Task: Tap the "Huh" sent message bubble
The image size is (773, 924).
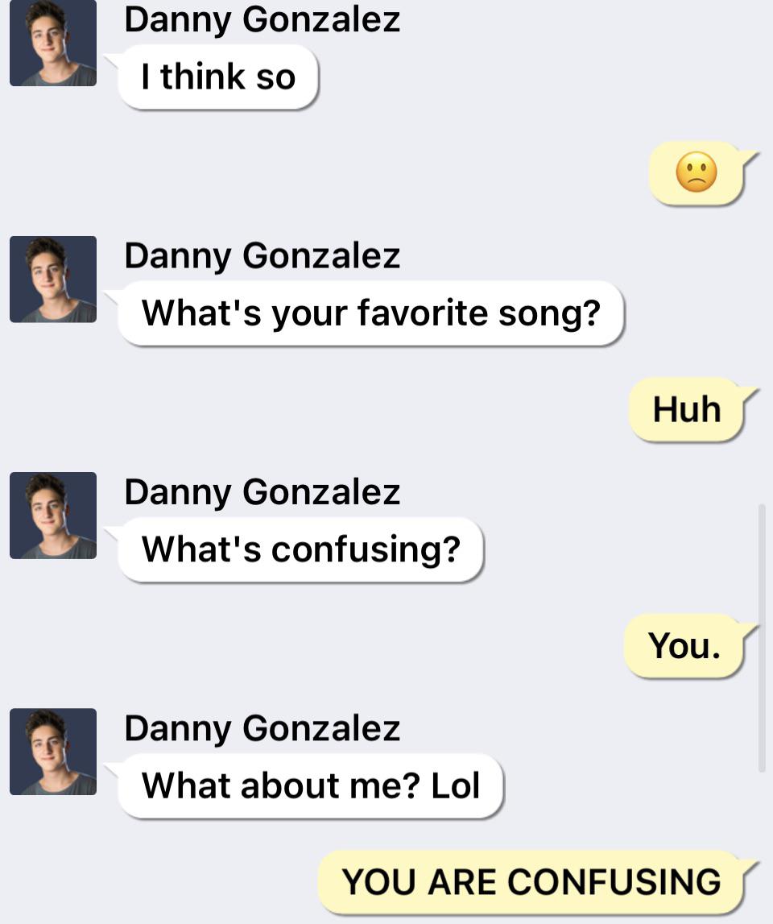Action: (686, 409)
